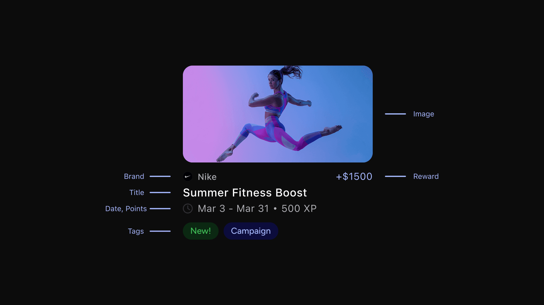544x305 pixels.
Task: Click the clock icon beside the date
Action: [188, 209]
